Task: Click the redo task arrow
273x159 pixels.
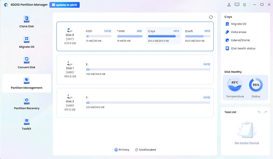Action: coord(265,112)
